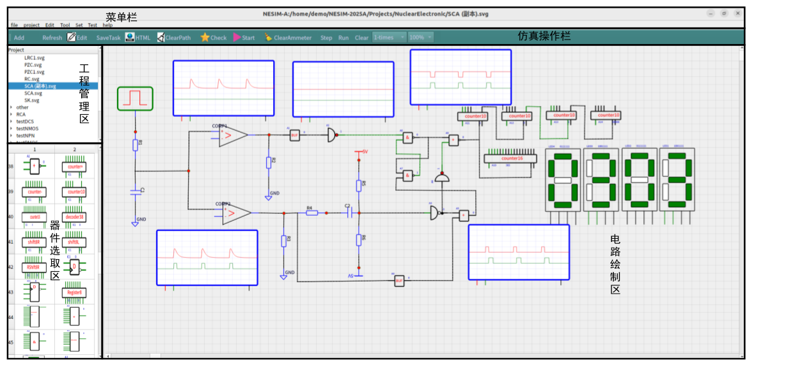Select capacitor C2 on the canvas
Viewport: 809px width, 376px height.
point(349,213)
